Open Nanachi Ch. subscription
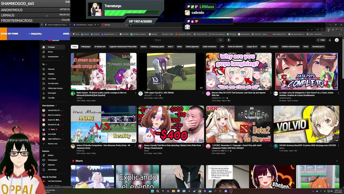Screen dimensions: 344x194 pyautogui.click(x=53, y=125)
